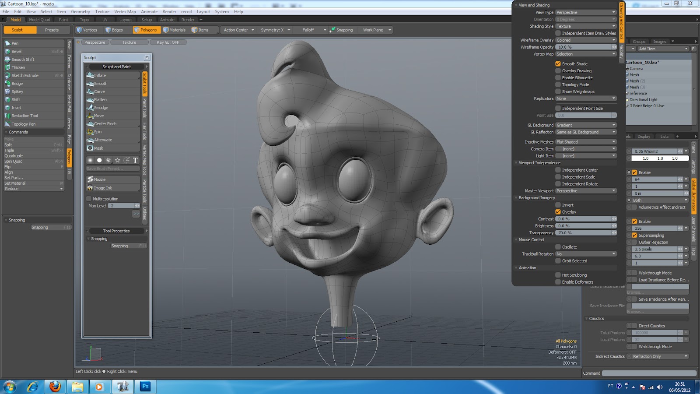700x394 pixels.
Task: Switch to the Paint layout tab
Action: point(63,20)
